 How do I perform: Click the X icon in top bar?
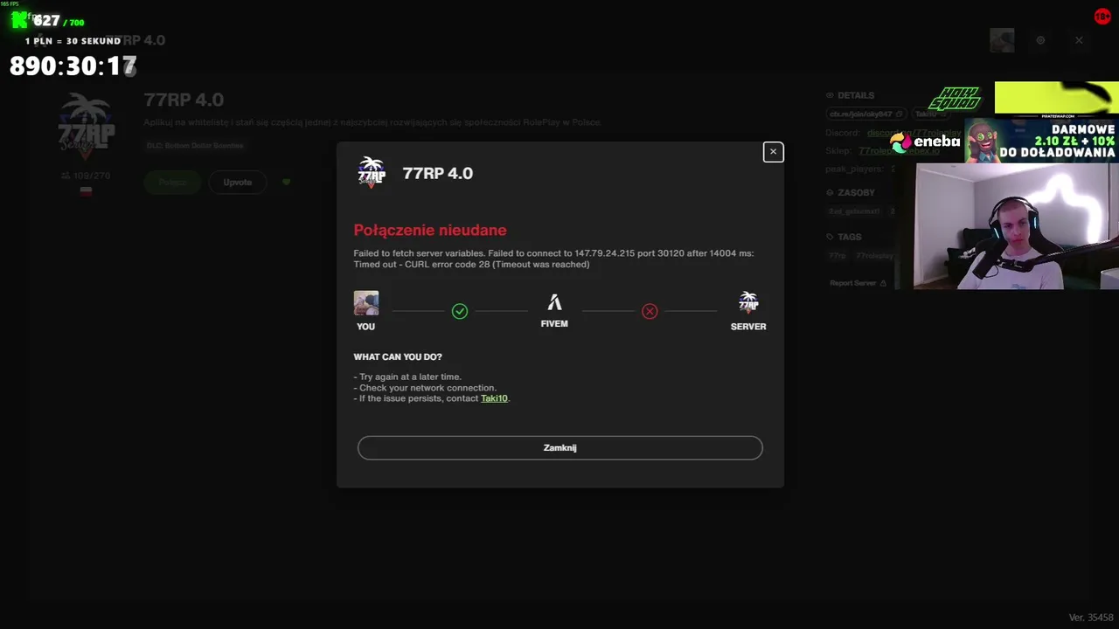1079,40
